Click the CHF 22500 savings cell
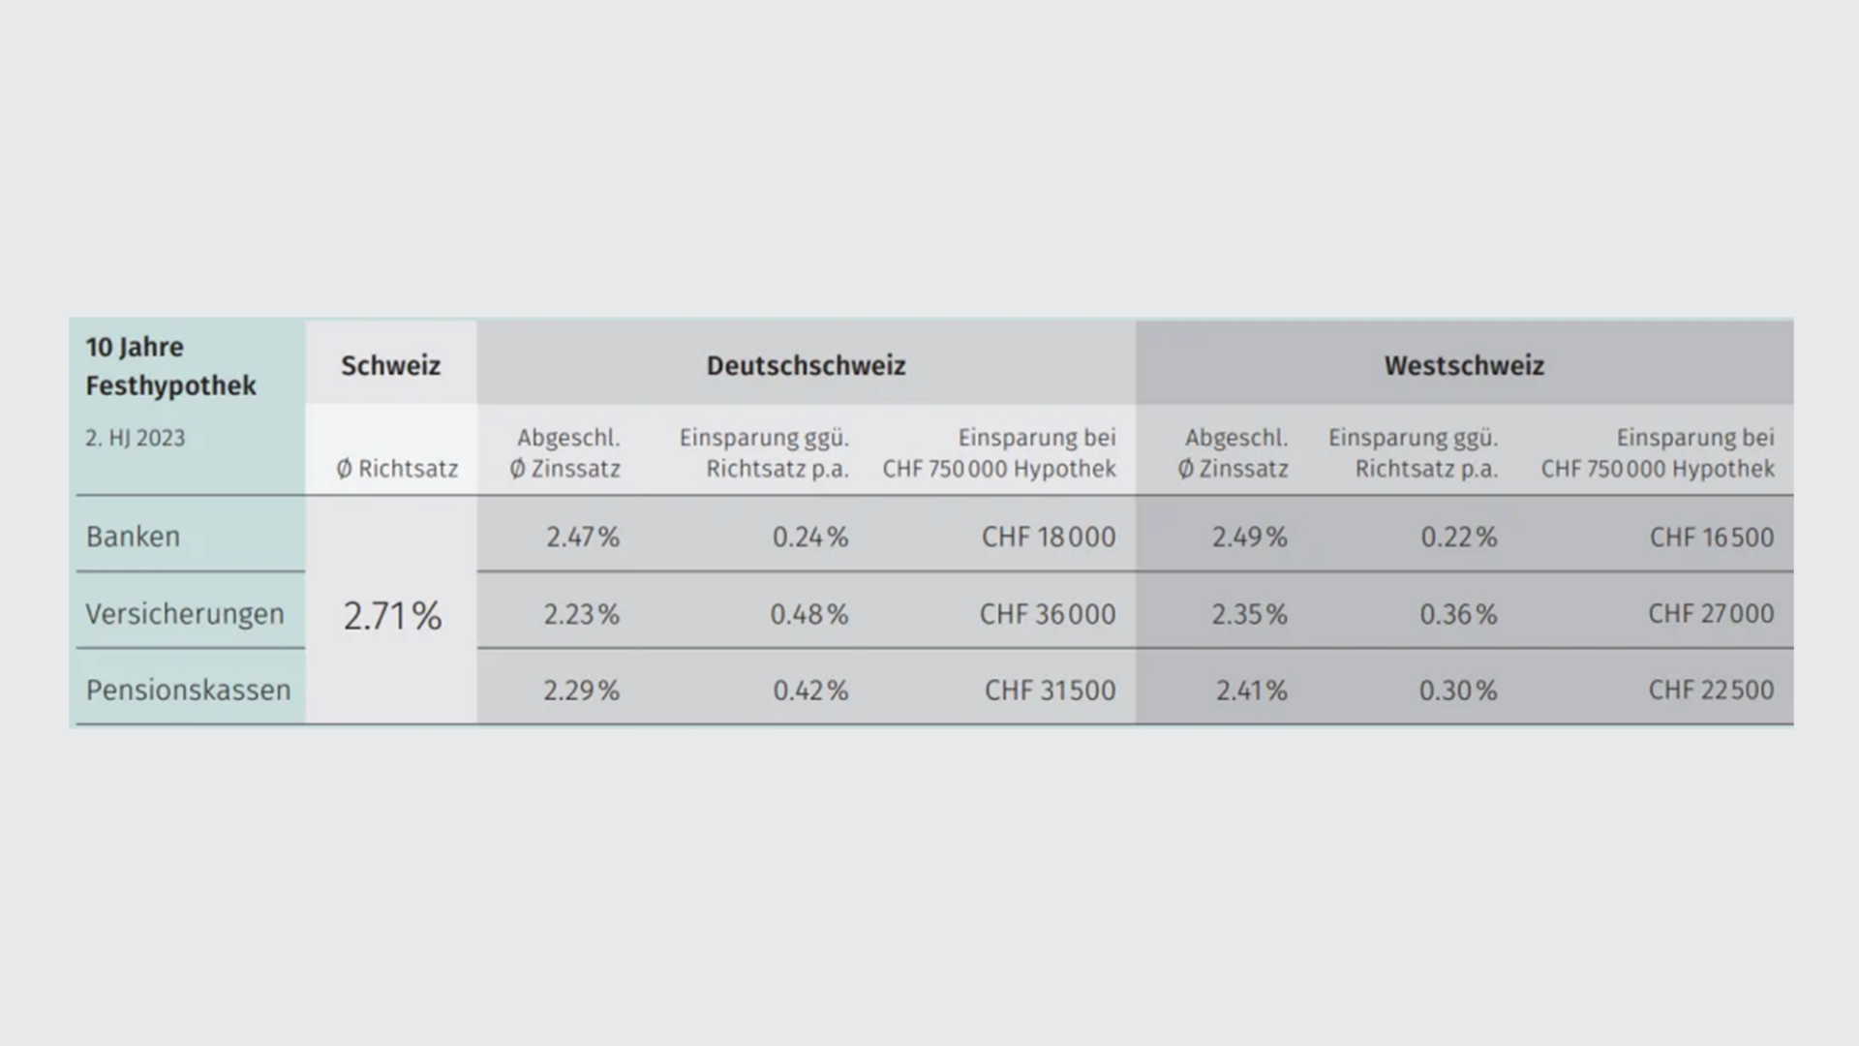The height and width of the screenshot is (1046, 1859). [x=1711, y=690]
